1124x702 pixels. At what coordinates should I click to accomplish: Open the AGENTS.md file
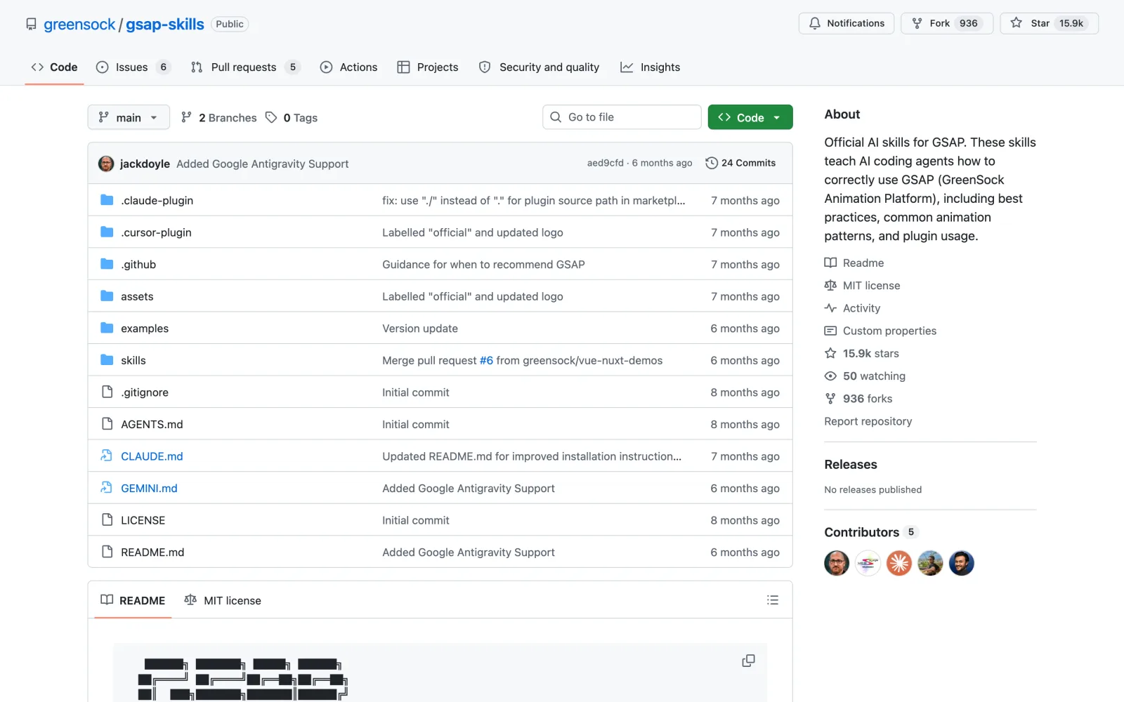[152, 424]
